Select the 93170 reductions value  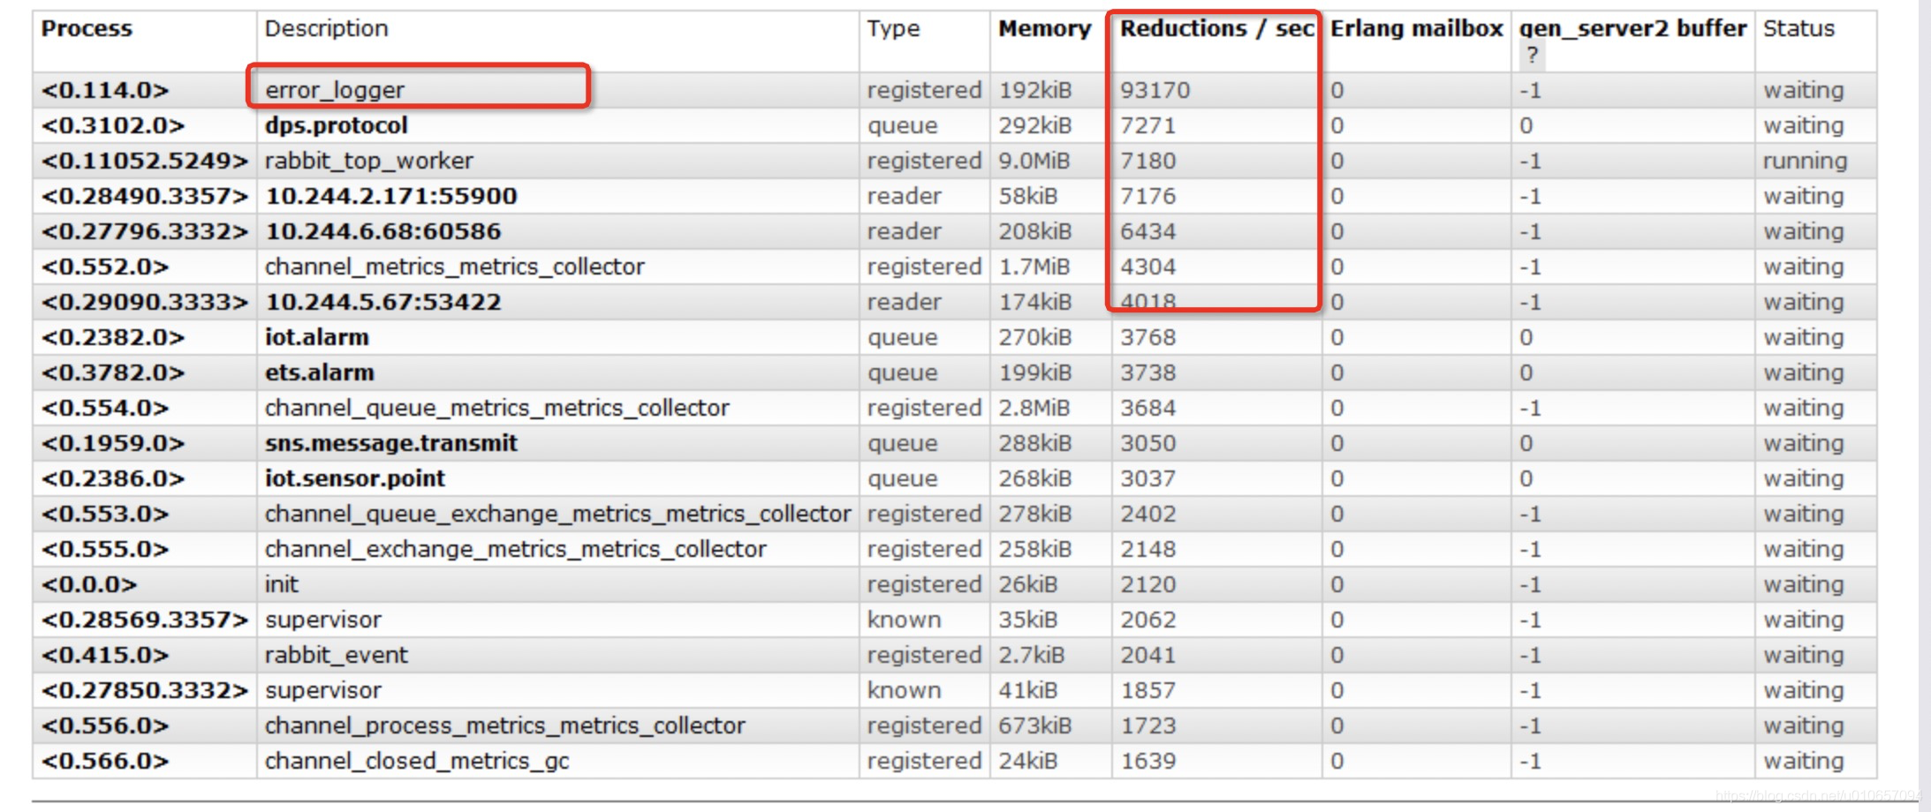[1155, 90]
